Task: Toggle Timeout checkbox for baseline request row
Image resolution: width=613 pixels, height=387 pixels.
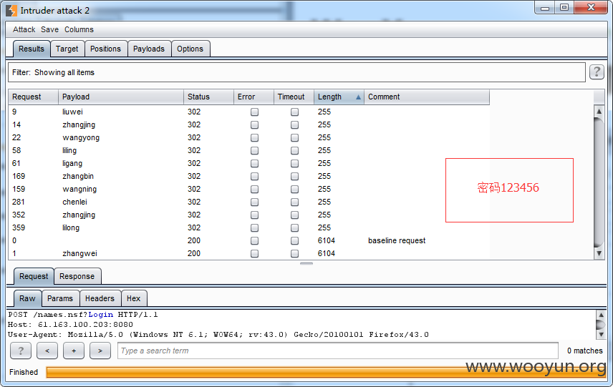Action: pyautogui.click(x=295, y=241)
